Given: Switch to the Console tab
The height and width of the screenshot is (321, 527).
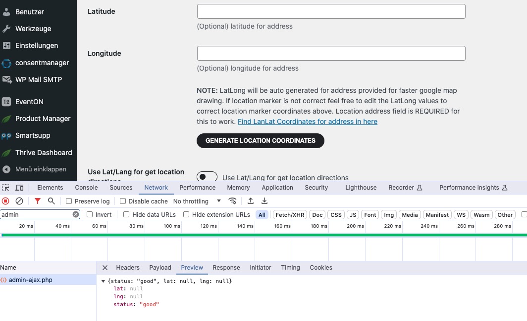Looking at the screenshot, I should click(86, 188).
